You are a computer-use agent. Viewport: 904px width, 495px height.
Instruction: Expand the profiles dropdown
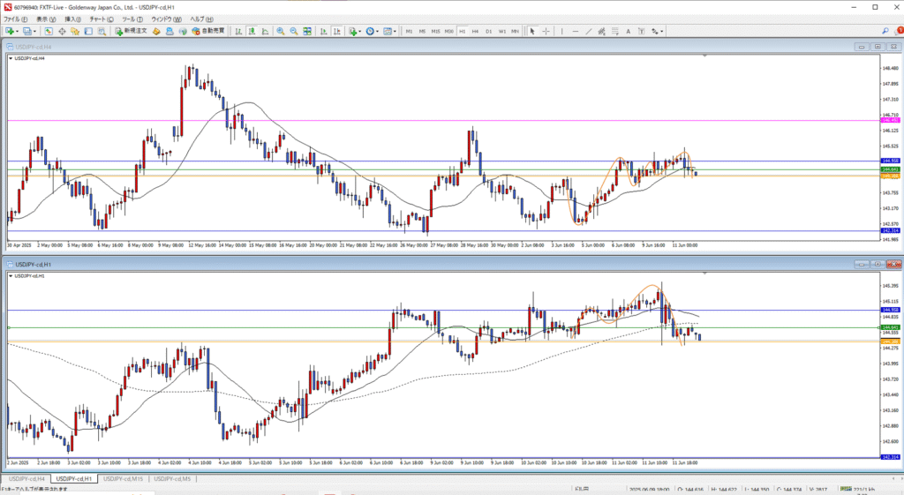pyautogui.click(x=36, y=31)
